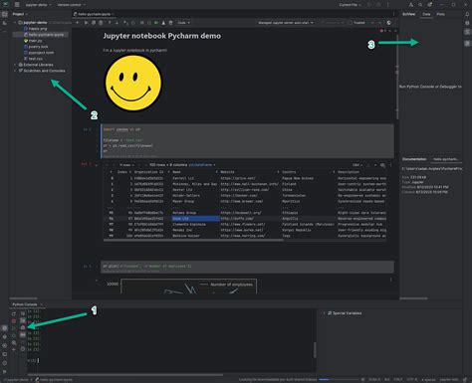Select the highlighted Name cell in table

pyautogui.click(x=195, y=219)
